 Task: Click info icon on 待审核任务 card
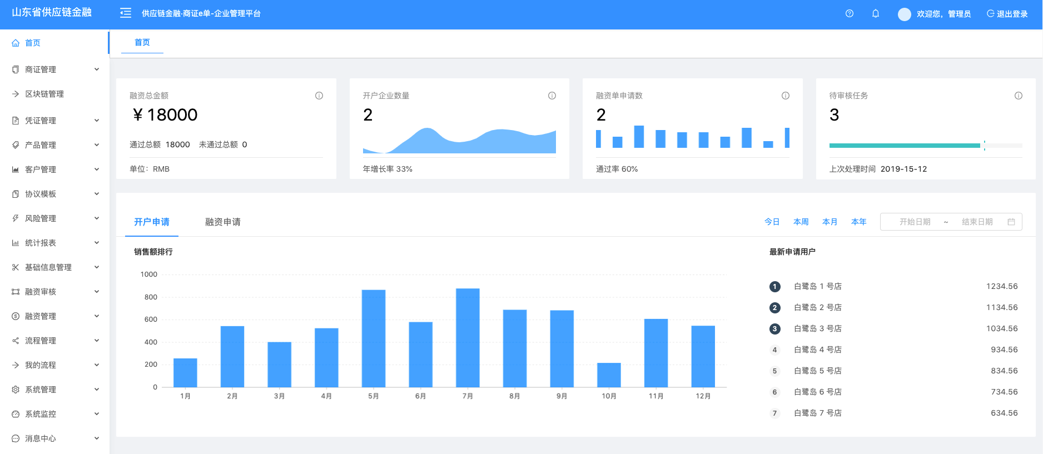point(1018,96)
